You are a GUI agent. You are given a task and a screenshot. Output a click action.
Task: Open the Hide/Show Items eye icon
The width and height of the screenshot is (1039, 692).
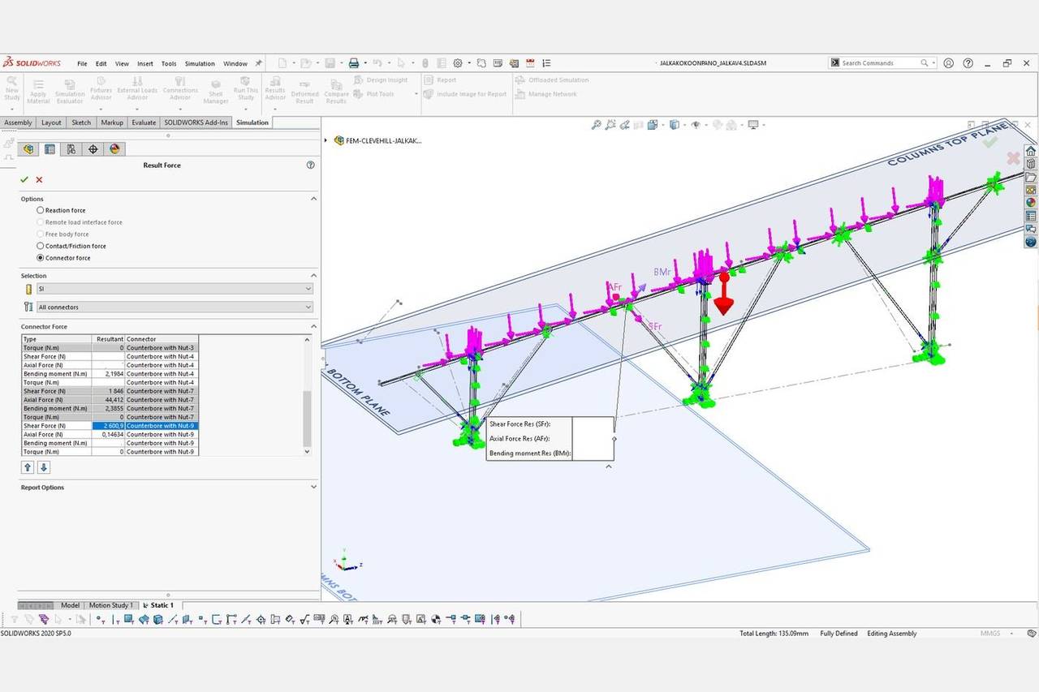pos(696,125)
